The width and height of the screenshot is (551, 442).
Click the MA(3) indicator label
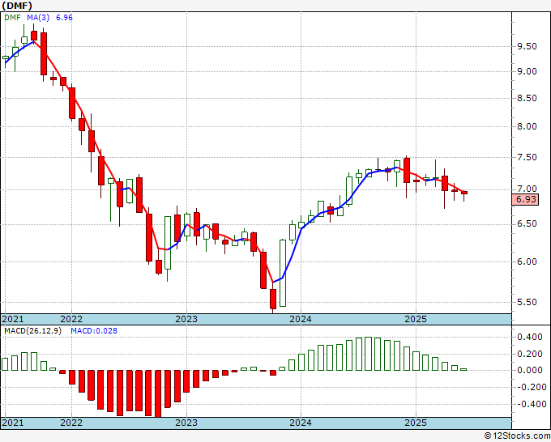(39, 17)
